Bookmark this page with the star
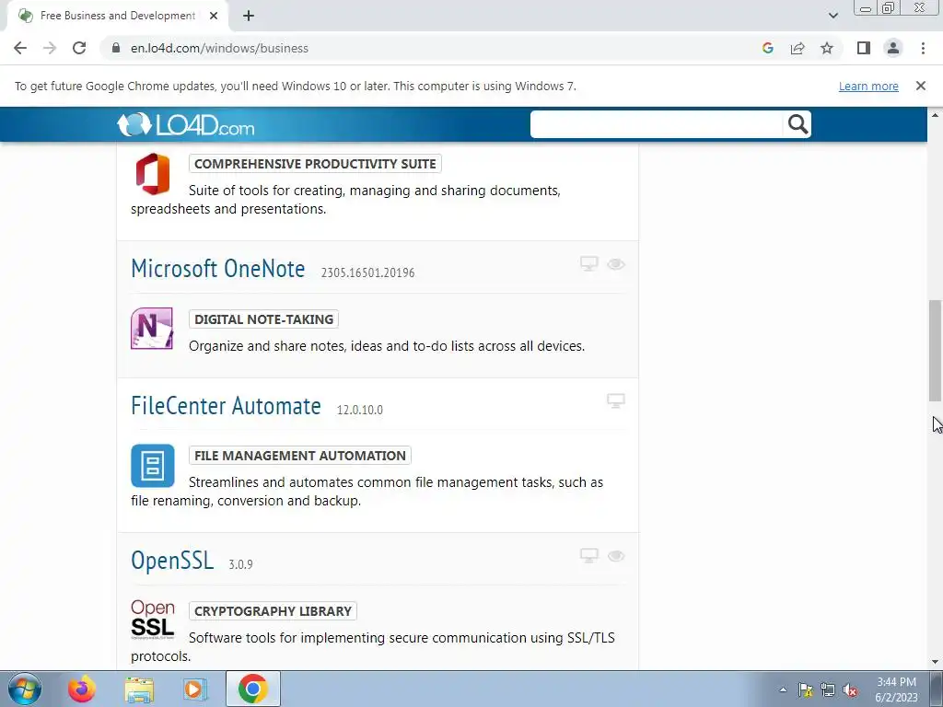This screenshot has height=707, width=943. click(827, 48)
